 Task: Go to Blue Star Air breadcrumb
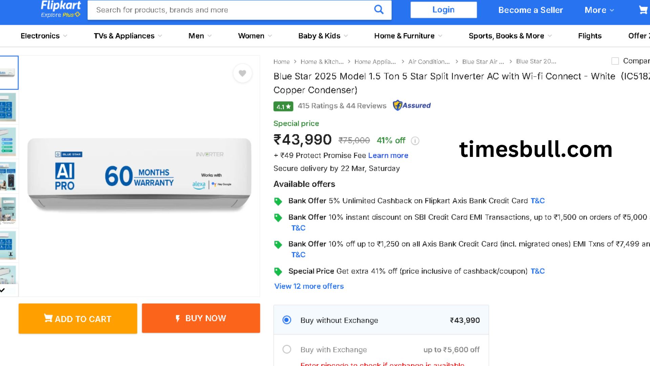coord(483,62)
